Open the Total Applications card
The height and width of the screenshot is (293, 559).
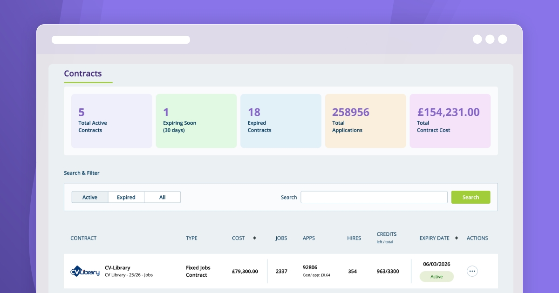tap(366, 121)
